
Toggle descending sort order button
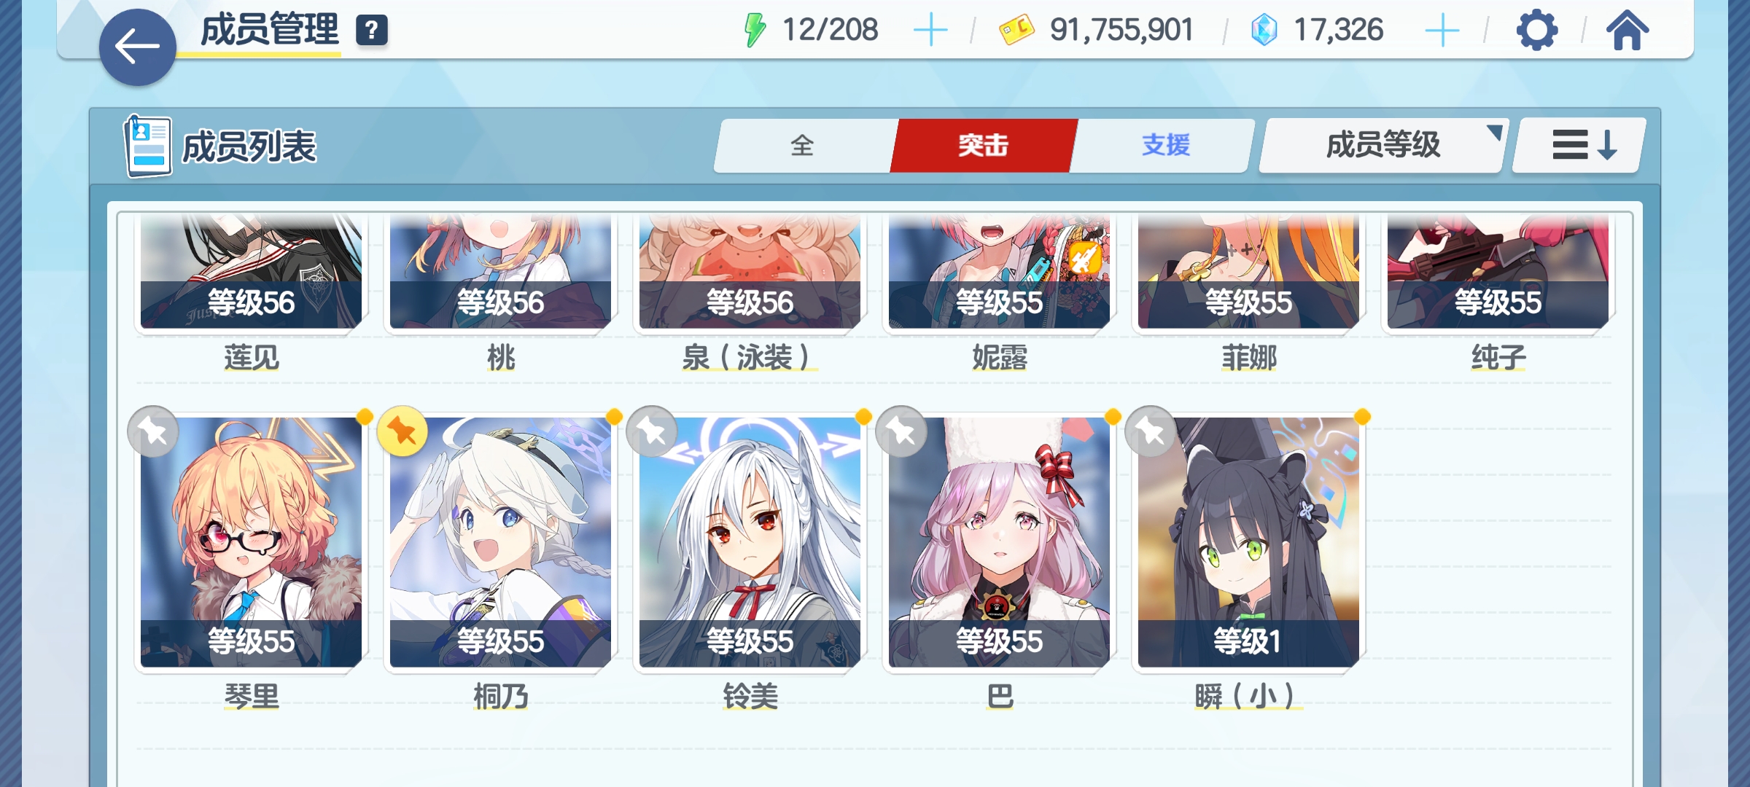point(1579,145)
